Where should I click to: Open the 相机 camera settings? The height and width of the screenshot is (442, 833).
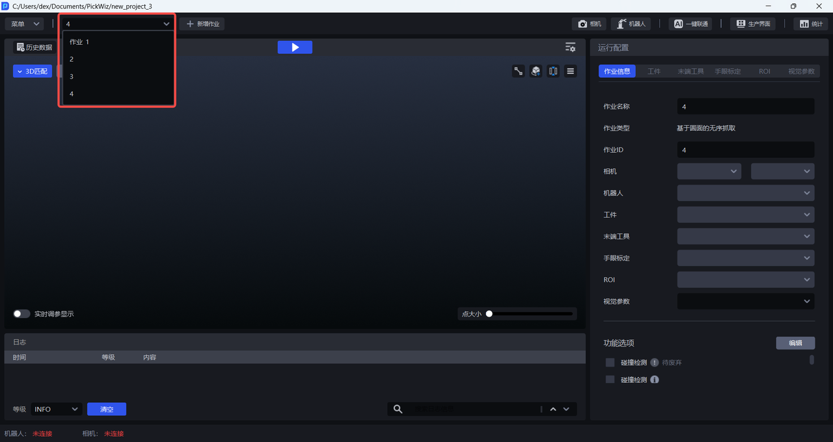pos(590,24)
